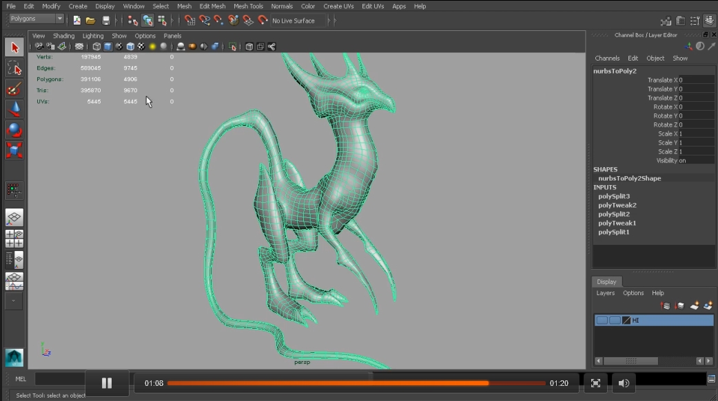Activate the Rotate tool sphere icon
Image resolution: width=718 pixels, height=401 pixels.
(x=14, y=130)
